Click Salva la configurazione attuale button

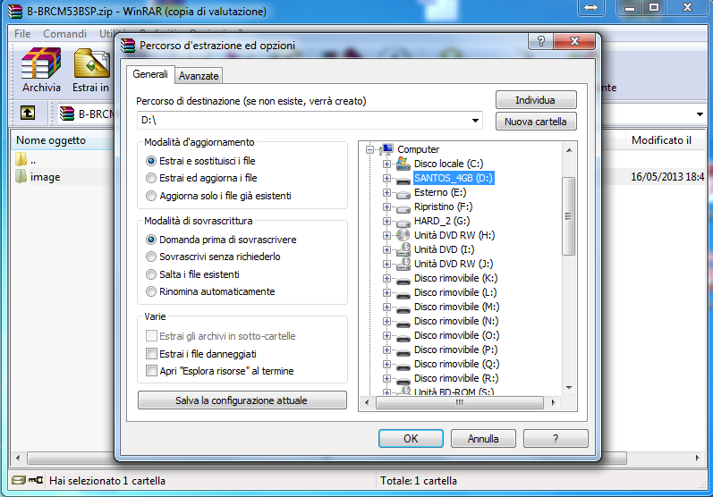point(242,400)
